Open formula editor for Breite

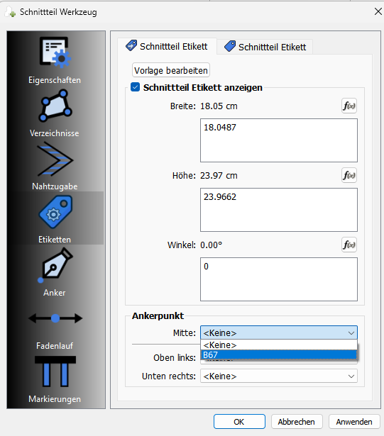pos(349,106)
